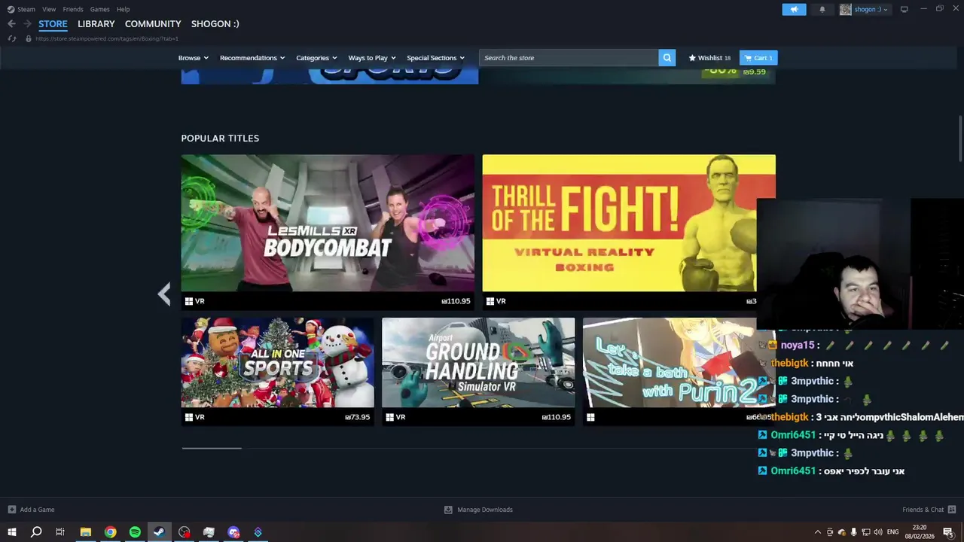Open the SHOGON :) profile tab
This screenshot has height=542, width=964.
[x=215, y=24]
